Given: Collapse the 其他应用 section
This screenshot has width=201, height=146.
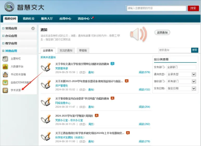Looking at the screenshot, I should click(3, 51).
